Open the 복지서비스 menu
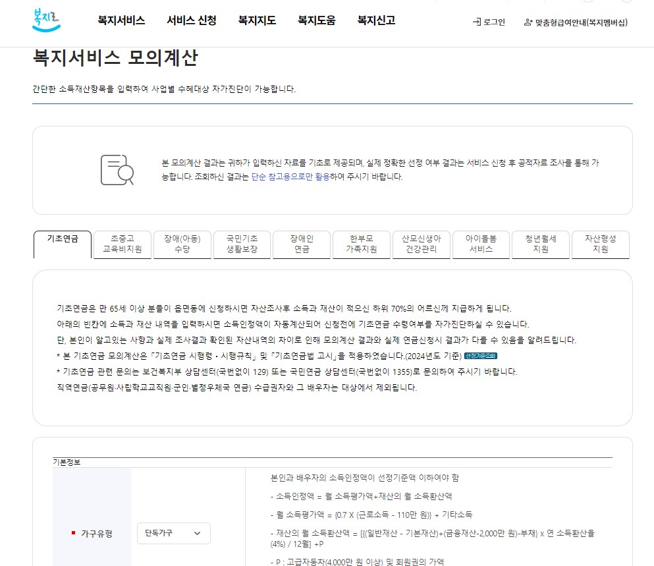This screenshot has width=654, height=566. [122, 20]
